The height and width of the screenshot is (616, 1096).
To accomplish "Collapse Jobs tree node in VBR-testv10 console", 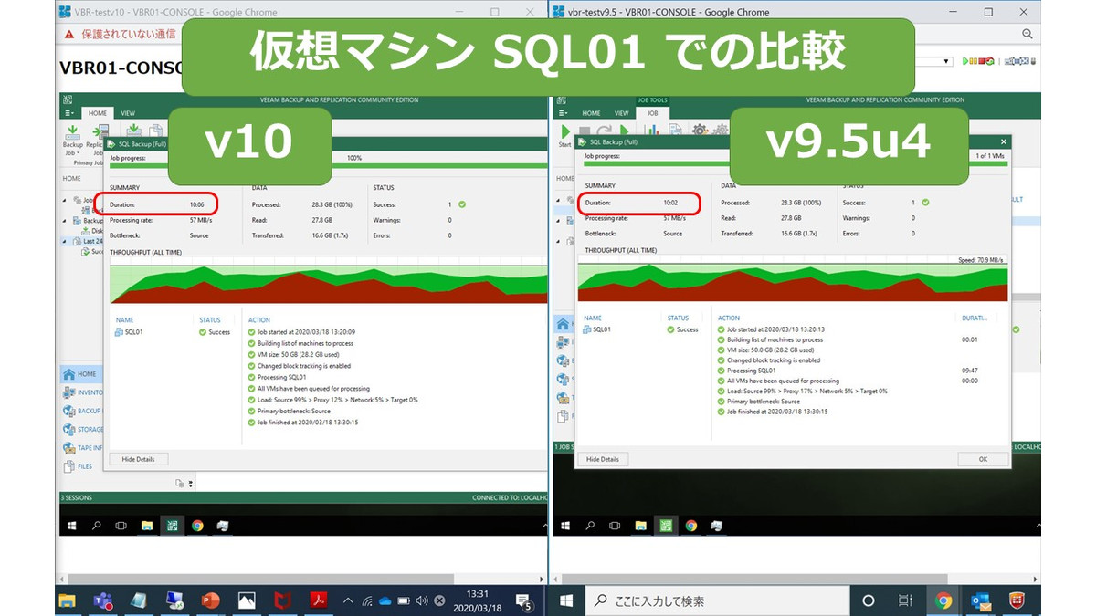I will (x=64, y=200).
